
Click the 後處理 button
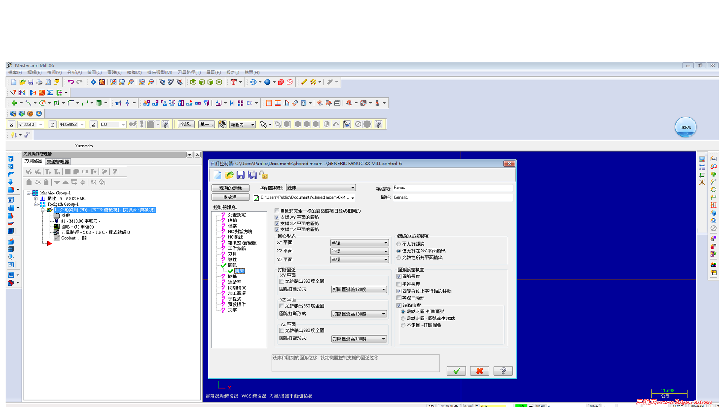click(x=230, y=197)
